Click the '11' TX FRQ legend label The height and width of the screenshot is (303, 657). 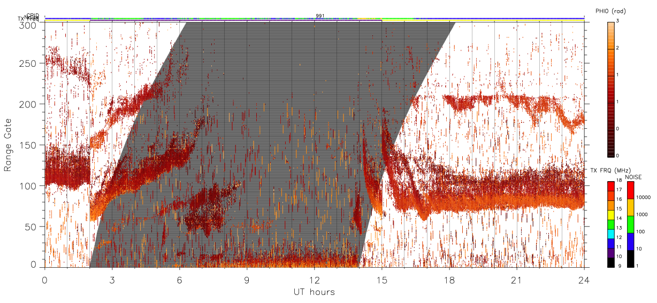[x=620, y=247]
